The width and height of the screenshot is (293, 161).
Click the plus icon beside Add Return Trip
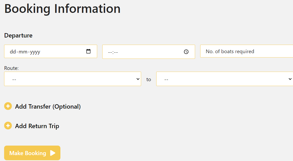point(8,126)
